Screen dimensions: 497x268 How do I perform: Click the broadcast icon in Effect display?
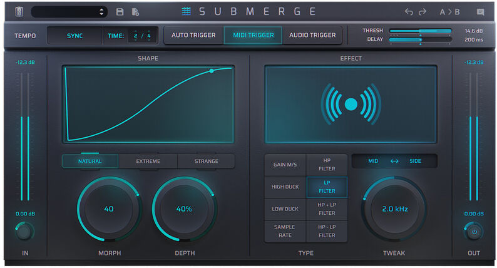click(x=351, y=104)
